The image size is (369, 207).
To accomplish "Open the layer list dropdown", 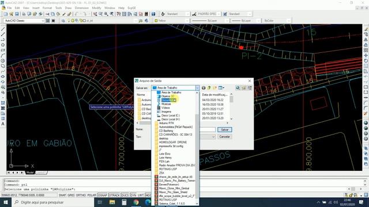I will coord(135,21).
